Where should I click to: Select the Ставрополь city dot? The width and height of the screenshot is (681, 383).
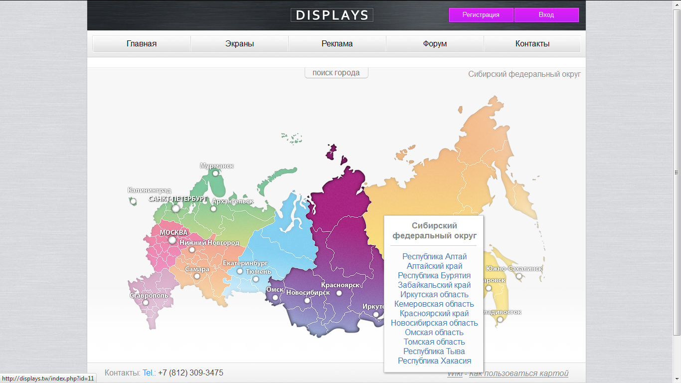coord(146,303)
